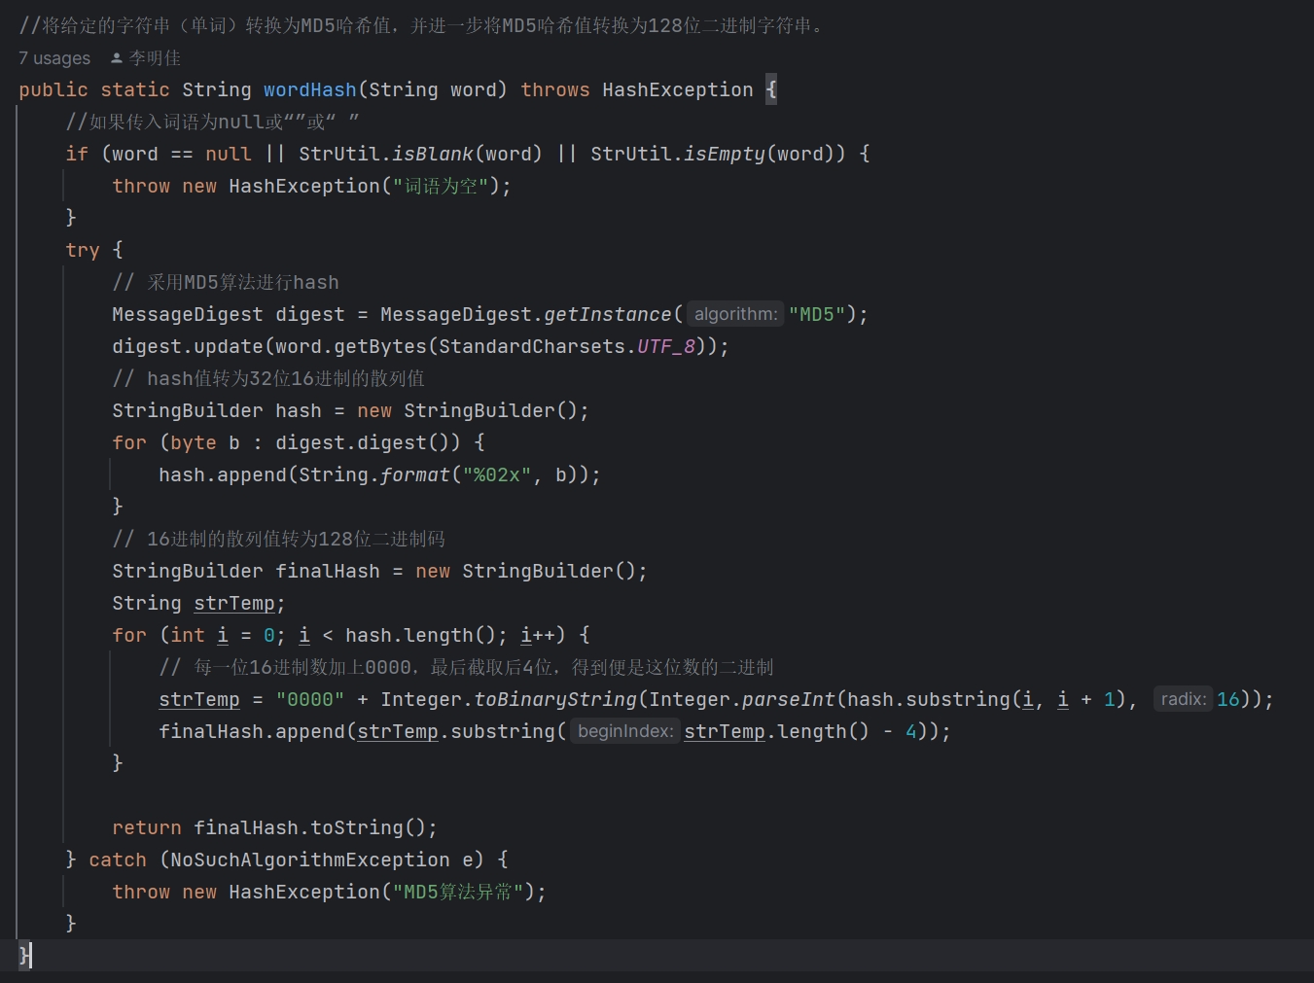
Task: Click NoSuchAlgorithmException in the catch clause
Action: click(310, 860)
